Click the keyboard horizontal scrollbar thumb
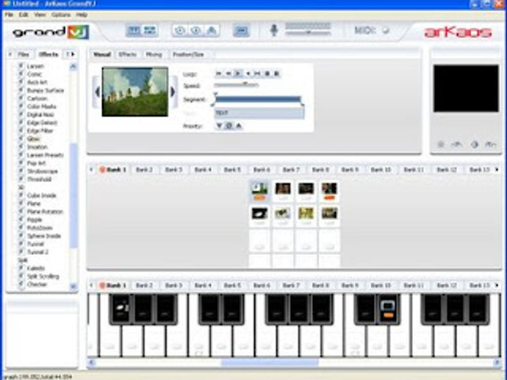The height and width of the screenshot is (380, 507). [x=270, y=362]
